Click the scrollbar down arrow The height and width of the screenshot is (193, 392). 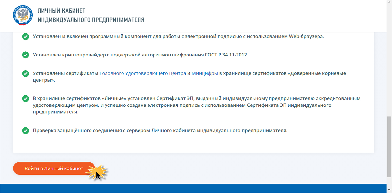pyautogui.click(x=389, y=190)
